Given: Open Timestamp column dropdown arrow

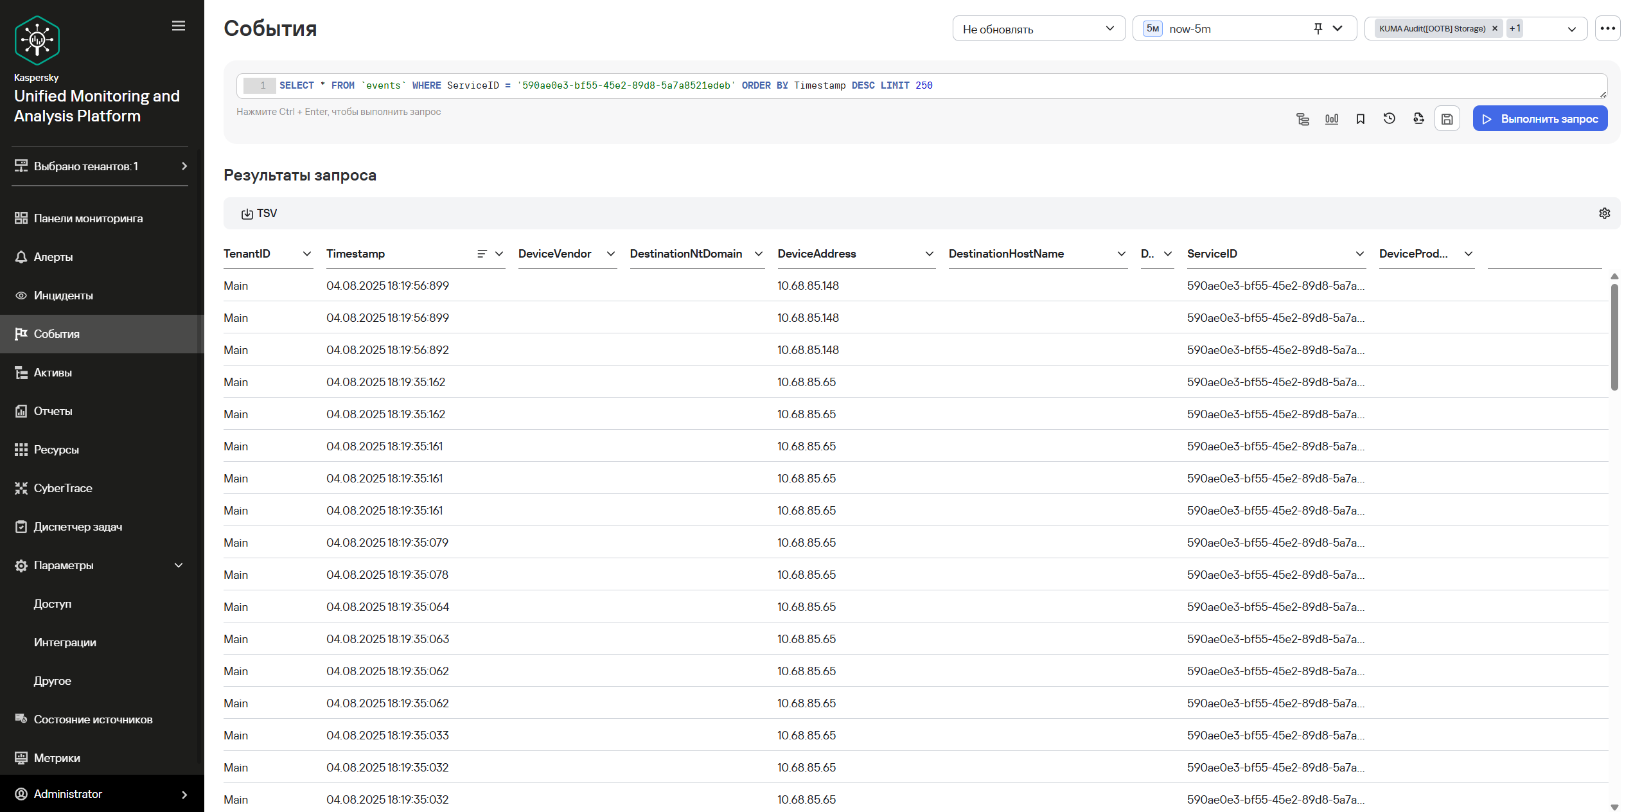Looking at the screenshot, I should click(499, 254).
